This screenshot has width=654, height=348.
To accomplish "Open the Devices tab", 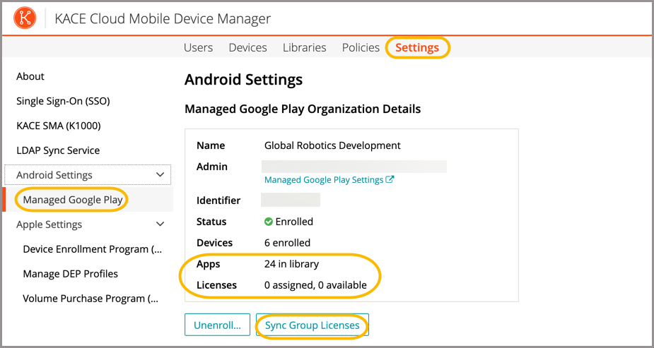I will tap(247, 47).
